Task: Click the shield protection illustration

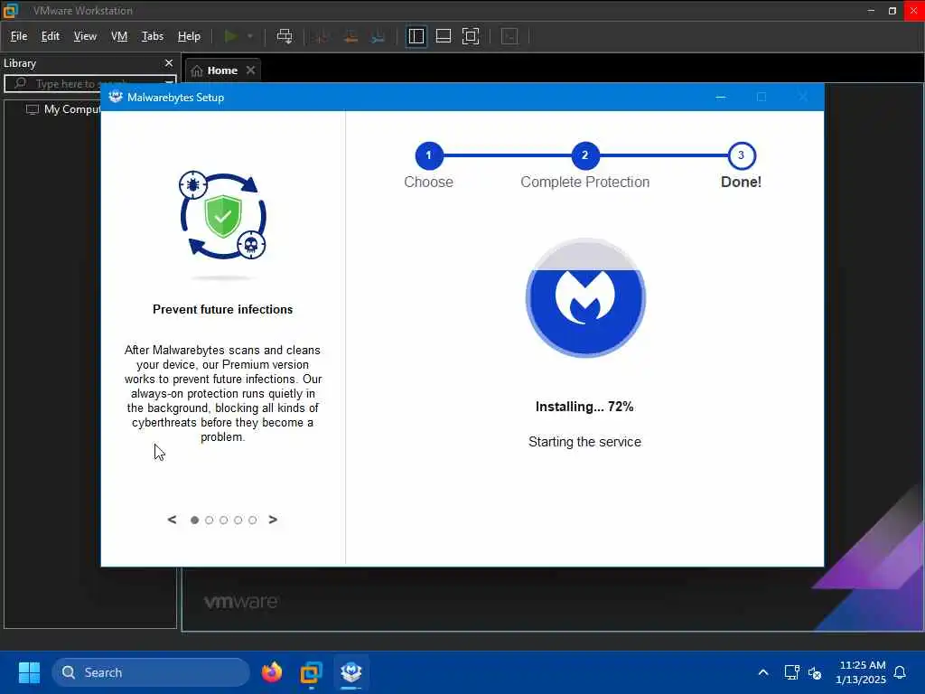Action: 223,216
